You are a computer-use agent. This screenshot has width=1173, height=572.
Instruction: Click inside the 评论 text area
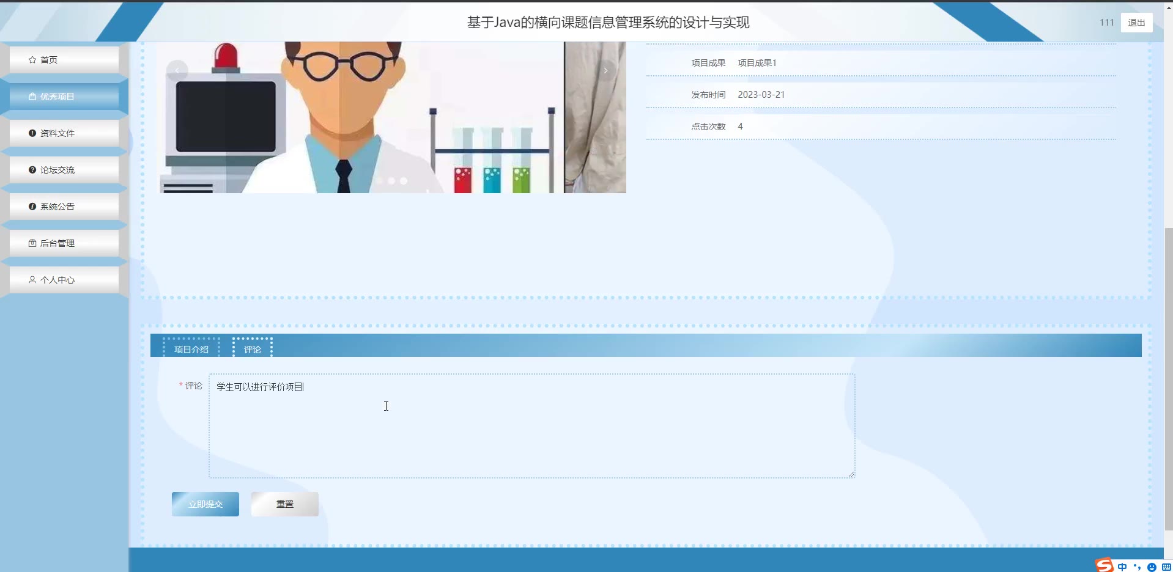(532, 426)
